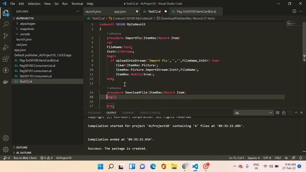Open notifications bell in status bar
The height and width of the screenshot is (172, 306).
[301, 158]
